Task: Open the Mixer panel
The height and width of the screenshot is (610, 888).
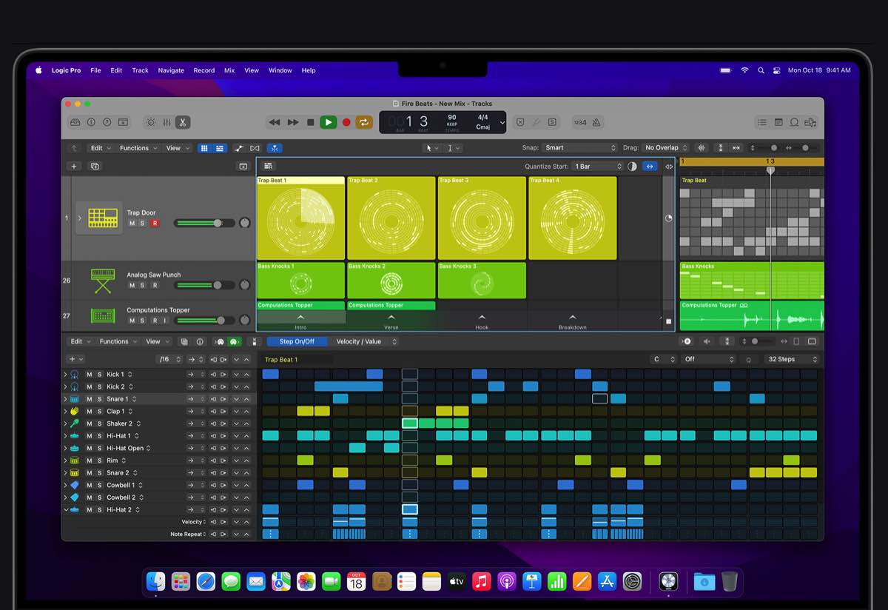Action: click(166, 122)
